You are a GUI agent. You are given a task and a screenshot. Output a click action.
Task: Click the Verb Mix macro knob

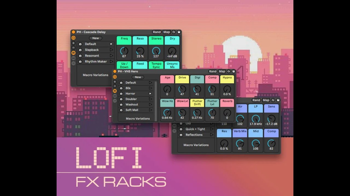click(x=240, y=143)
